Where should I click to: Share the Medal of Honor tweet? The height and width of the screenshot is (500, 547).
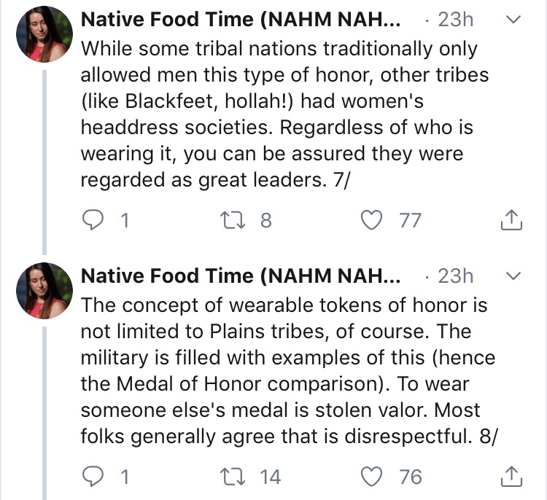coord(512,477)
